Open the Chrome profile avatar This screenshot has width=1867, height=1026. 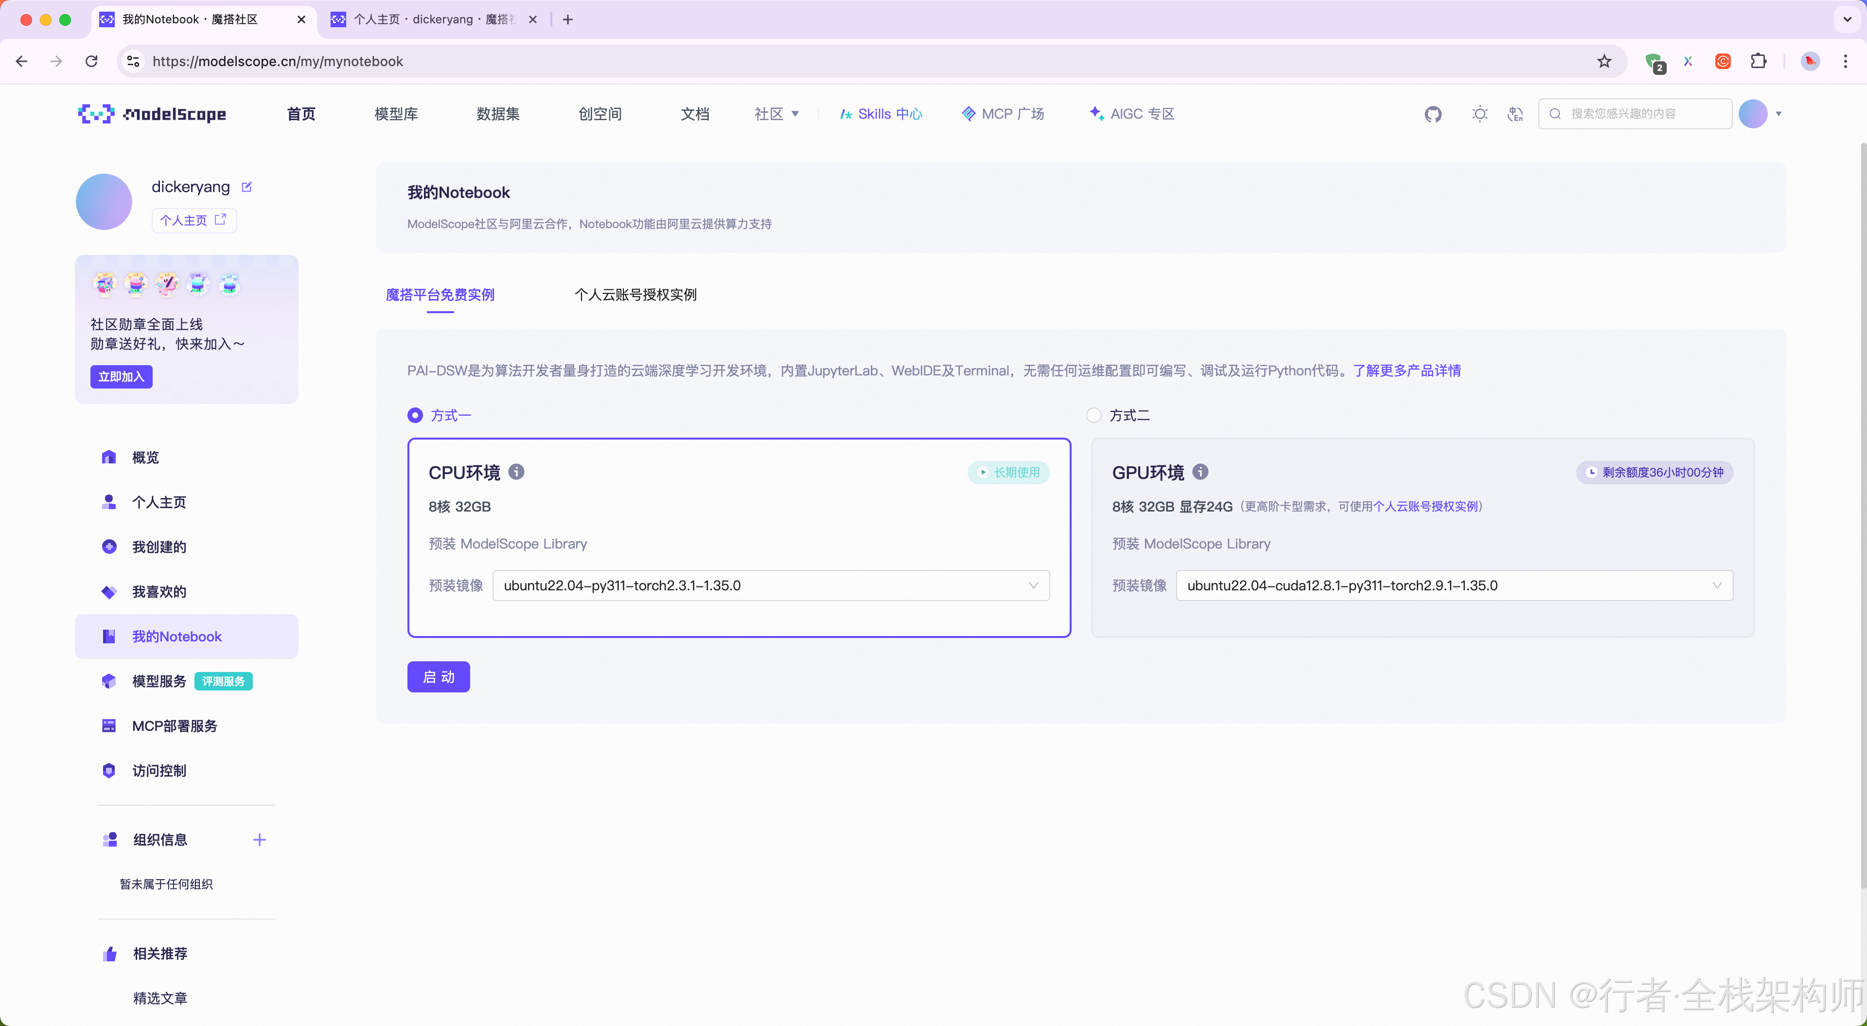(x=1810, y=62)
